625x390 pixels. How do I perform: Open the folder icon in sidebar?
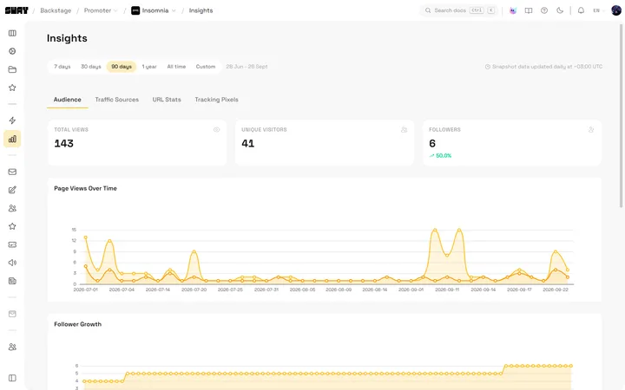tap(12, 69)
